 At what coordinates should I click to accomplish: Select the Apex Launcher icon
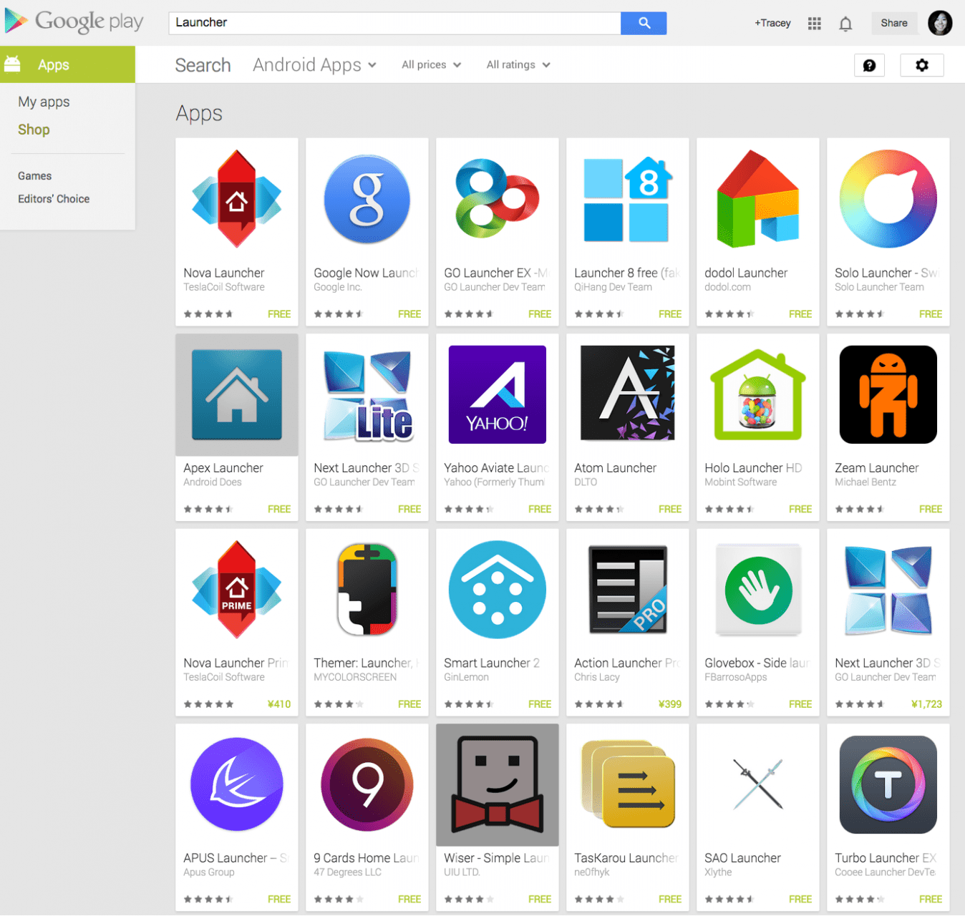click(237, 394)
